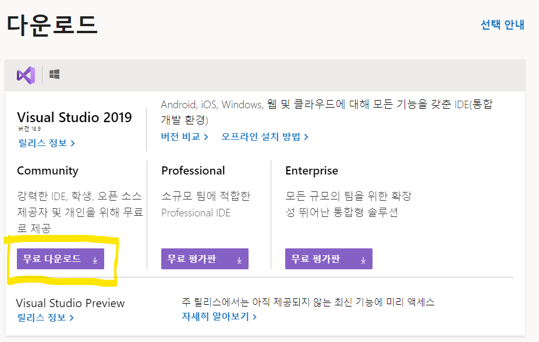Click the Enterprise edition heading
Image resolution: width=539 pixels, height=342 pixels.
pyautogui.click(x=312, y=170)
